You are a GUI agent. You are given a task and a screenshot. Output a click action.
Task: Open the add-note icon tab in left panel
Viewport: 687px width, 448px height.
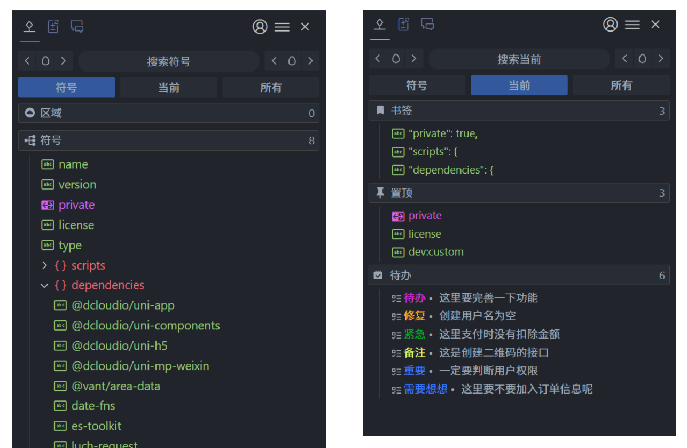click(53, 26)
